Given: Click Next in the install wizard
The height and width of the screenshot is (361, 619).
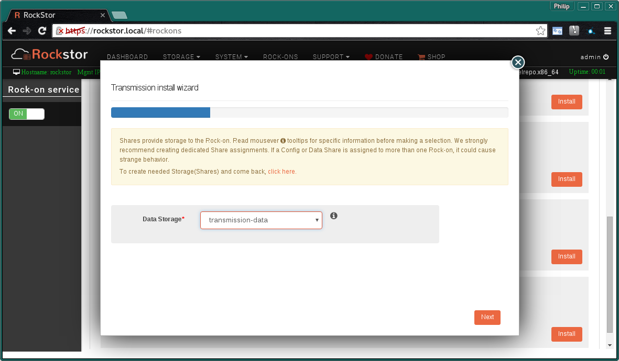Looking at the screenshot, I should click(x=487, y=317).
